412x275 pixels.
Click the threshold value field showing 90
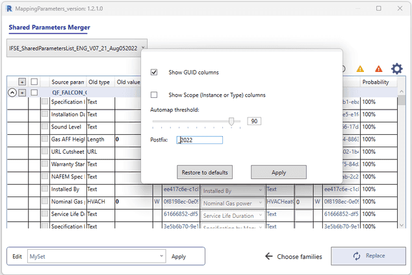pyautogui.click(x=254, y=121)
